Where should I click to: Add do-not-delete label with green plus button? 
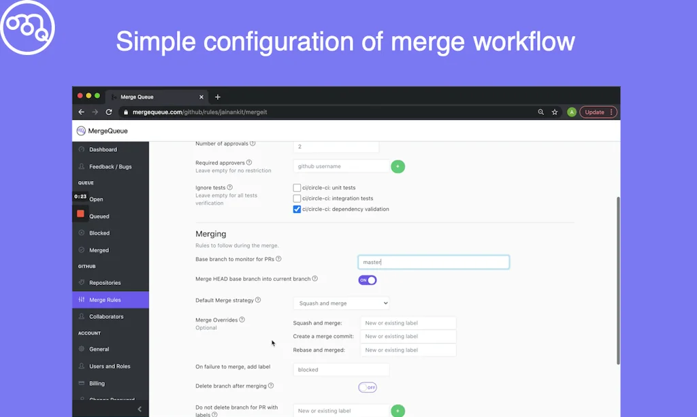pos(398,411)
